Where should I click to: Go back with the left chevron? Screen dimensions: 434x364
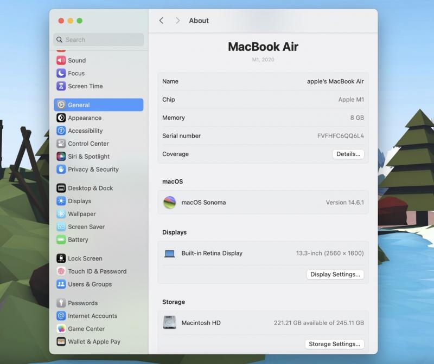[x=161, y=21]
